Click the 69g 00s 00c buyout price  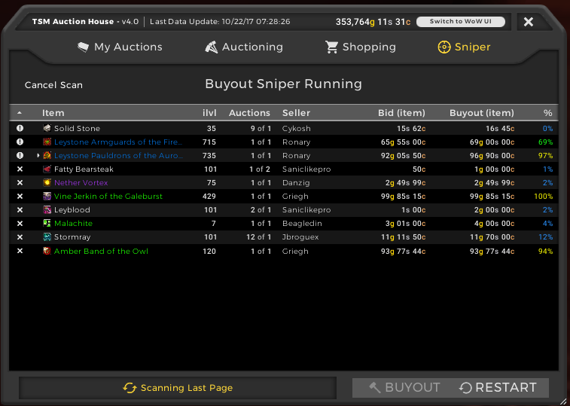(492, 142)
